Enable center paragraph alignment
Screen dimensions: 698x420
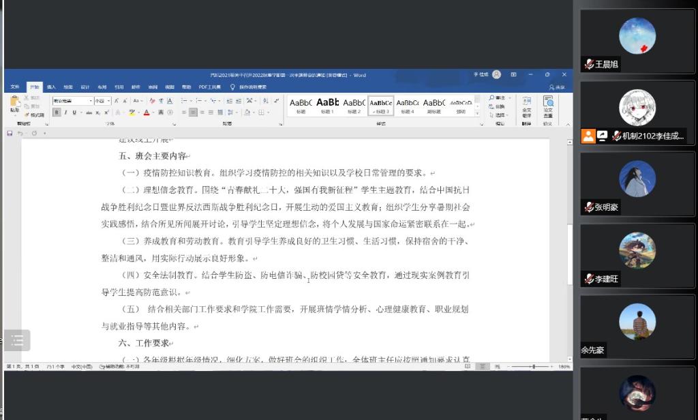(194, 112)
